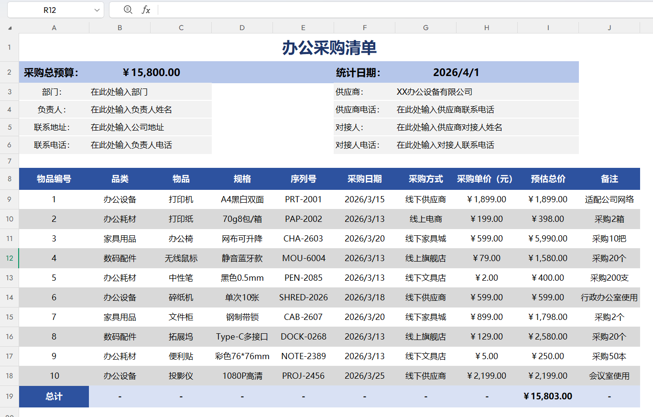
Task: Click the fx insert function icon
Action: point(146,10)
